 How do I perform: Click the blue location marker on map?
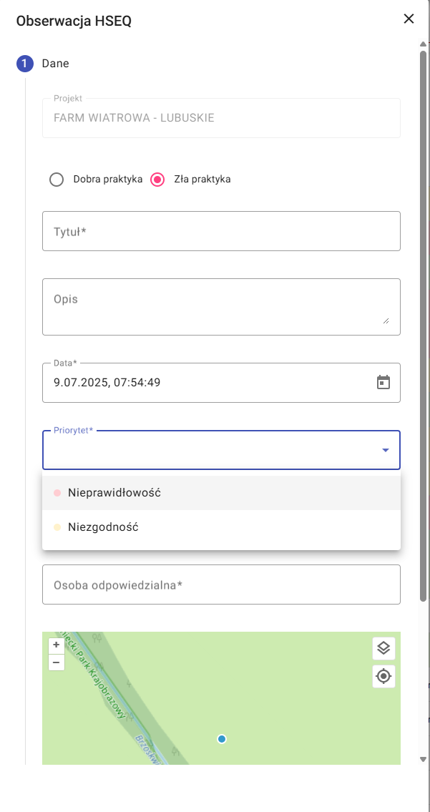[222, 738]
